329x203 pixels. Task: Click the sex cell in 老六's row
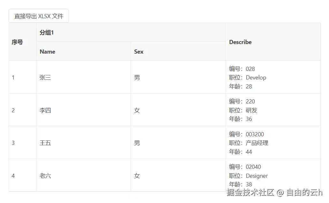click(178, 176)
